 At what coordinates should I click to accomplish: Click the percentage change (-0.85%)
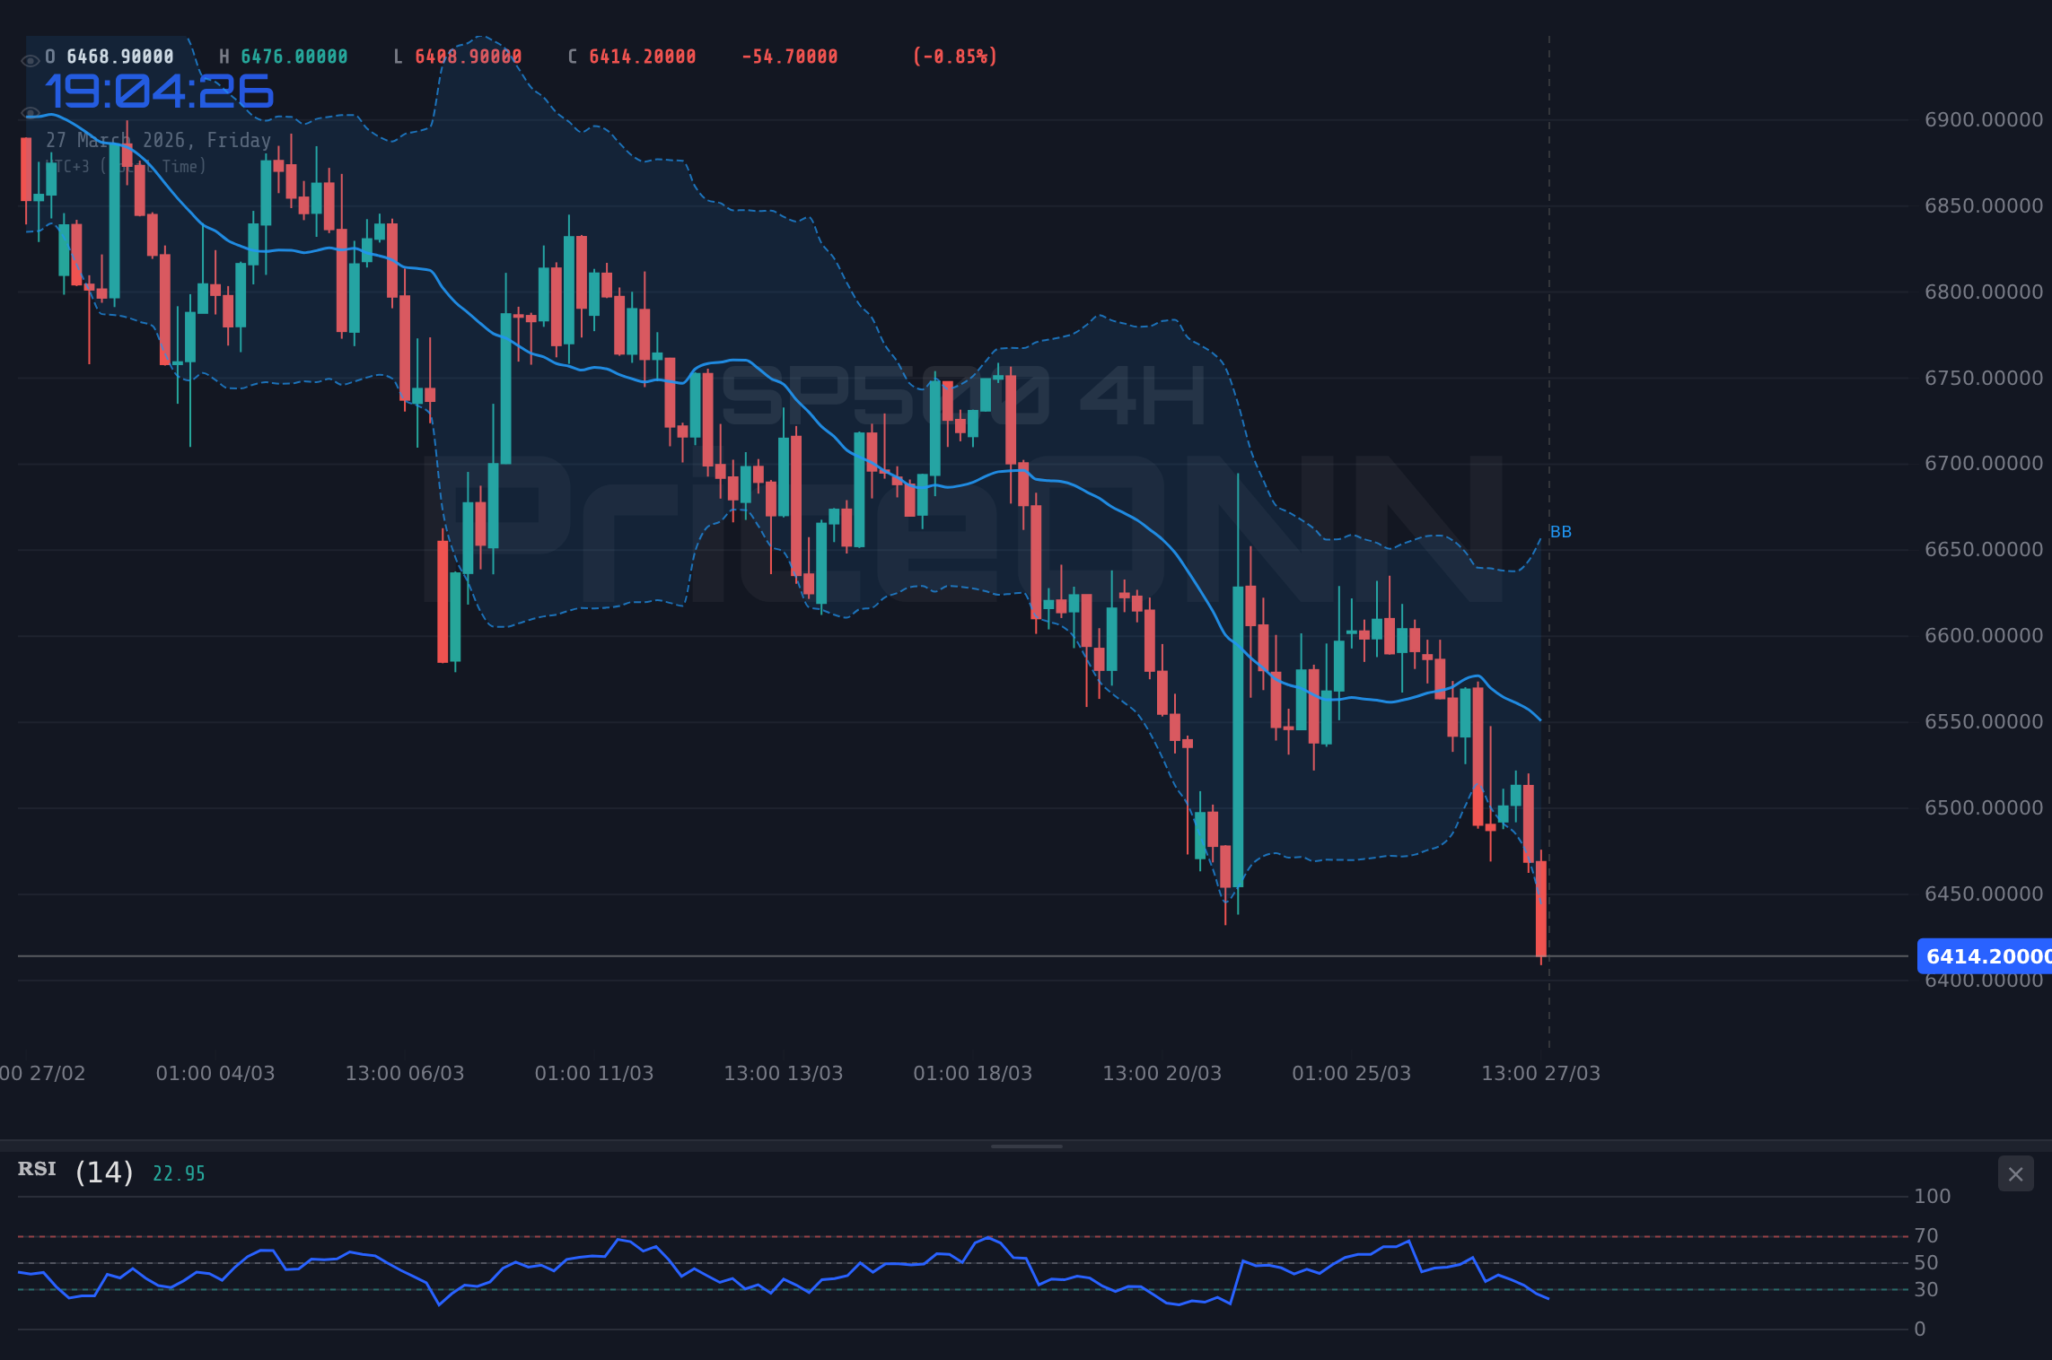click(x=954, y=56)
